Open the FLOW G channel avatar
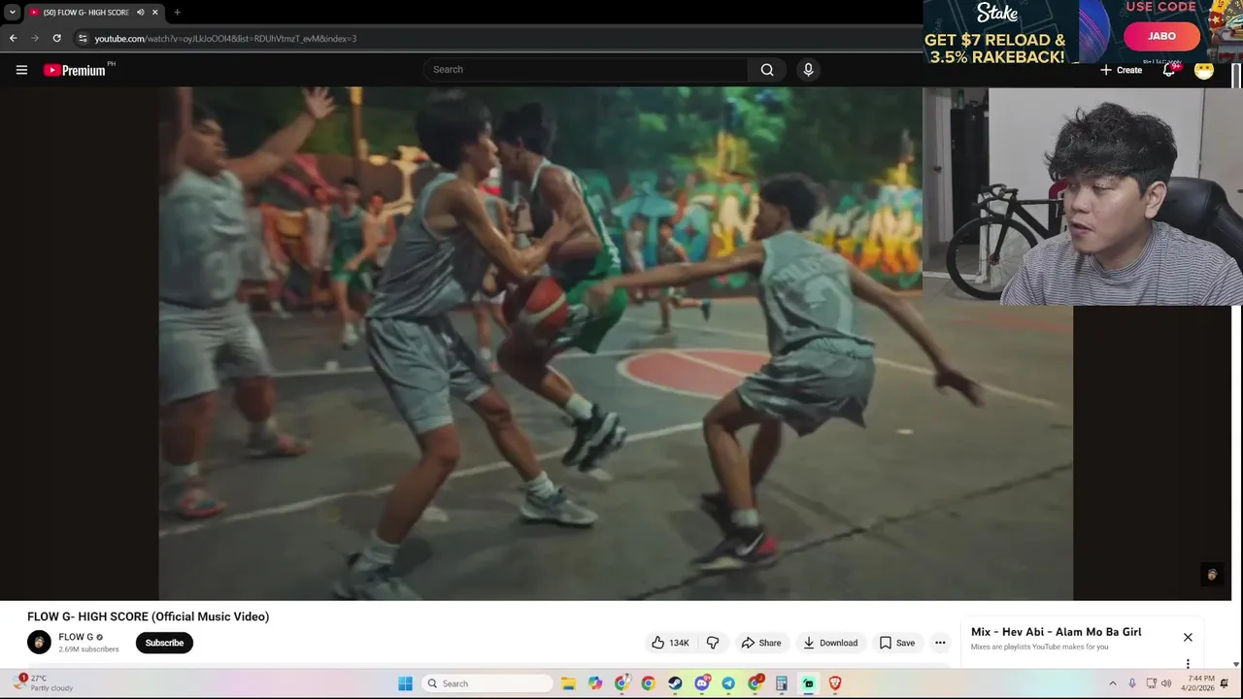The image size is (1243, 699). 39,643
